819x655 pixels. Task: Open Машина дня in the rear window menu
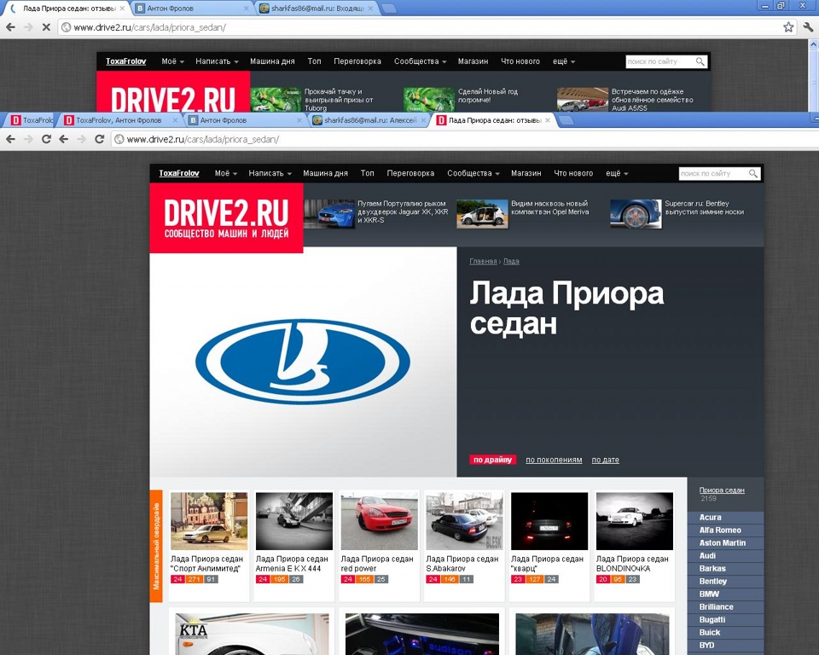(272, 61)
